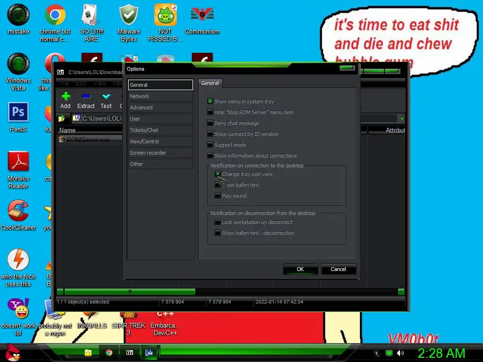Launch the PeniS Photoshop icon
The width and height of the screenshot is (483, 362).
pyautogui.click(x=18, y=117)
